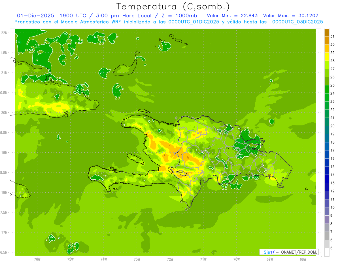The height and width of the screenshot is (263, 340).
Task: Click the legend value '31'
Action: pyautogui.click(x=333, y=36)
